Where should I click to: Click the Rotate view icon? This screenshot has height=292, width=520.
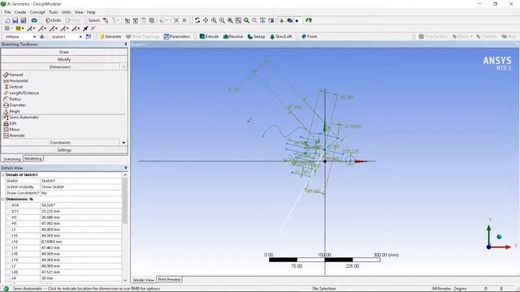(x=197, y=20)
